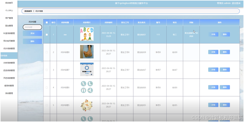Click 详情 button for 问诊标题8 row
Screen dimensions: 244x122
point(213,52)
